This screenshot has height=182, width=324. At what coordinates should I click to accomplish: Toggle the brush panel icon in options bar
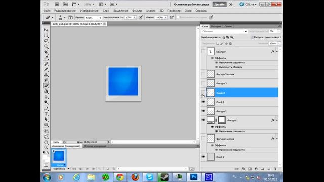click(70, 18)
